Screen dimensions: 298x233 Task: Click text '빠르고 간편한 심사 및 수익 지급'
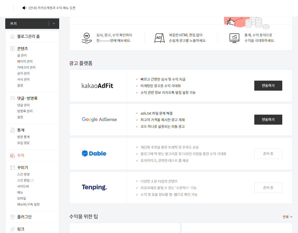[x=163, y=79]
